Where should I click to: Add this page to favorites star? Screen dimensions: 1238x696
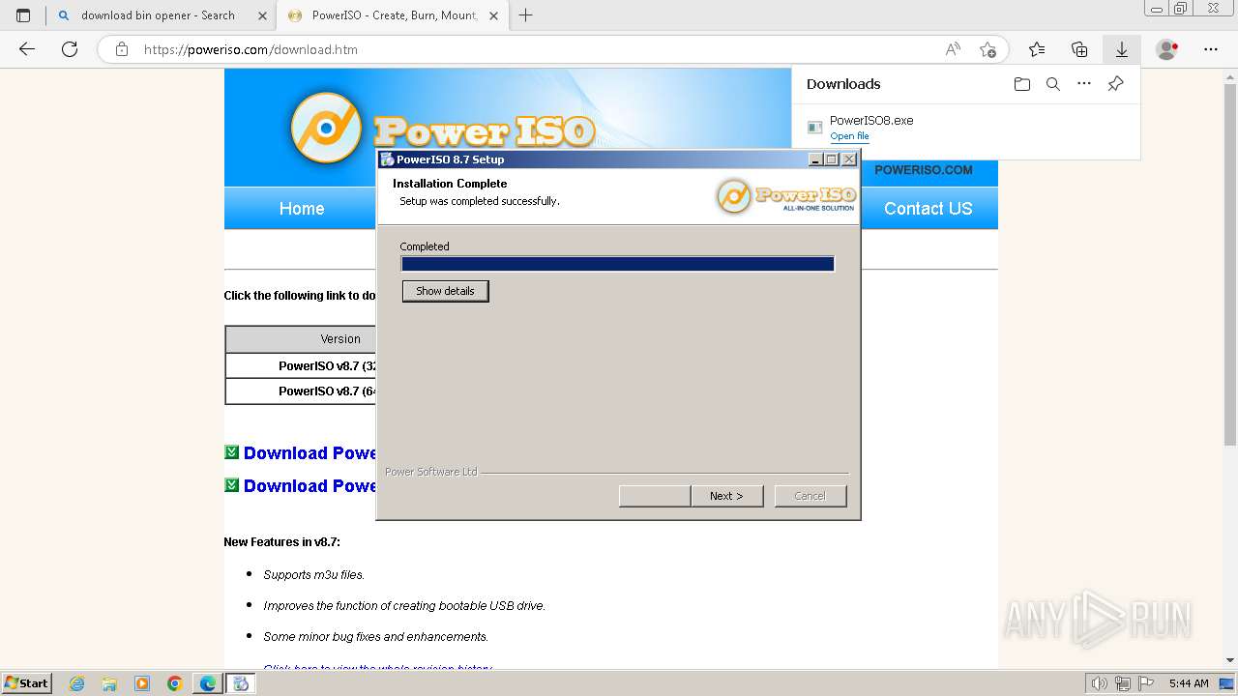[987, 49]
